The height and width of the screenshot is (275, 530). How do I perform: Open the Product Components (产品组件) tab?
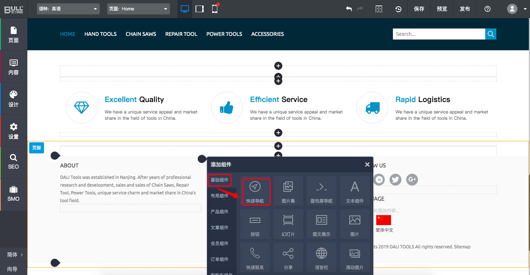[220, 212]
